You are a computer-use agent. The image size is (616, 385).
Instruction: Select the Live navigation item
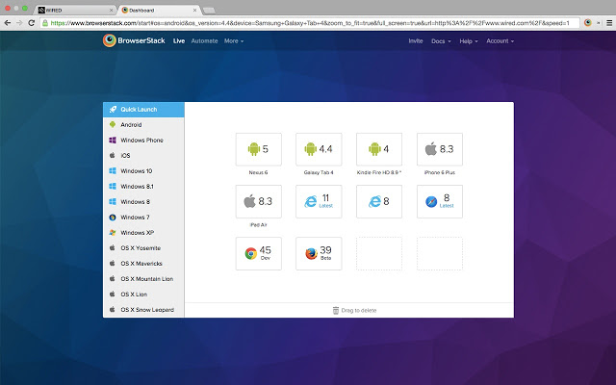point(179,40)
